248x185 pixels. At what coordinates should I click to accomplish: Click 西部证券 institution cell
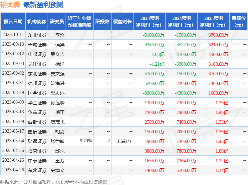click(x=37, y=122)
